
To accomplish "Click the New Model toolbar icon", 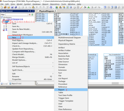I will tap(2, 7).
